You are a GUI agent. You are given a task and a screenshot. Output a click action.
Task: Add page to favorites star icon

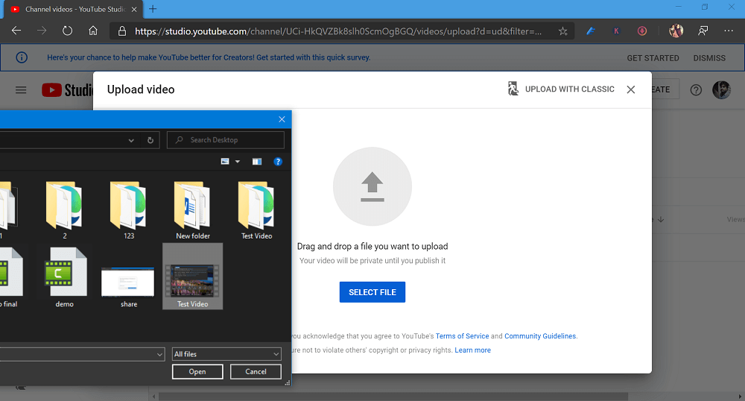tap(563, 31)
